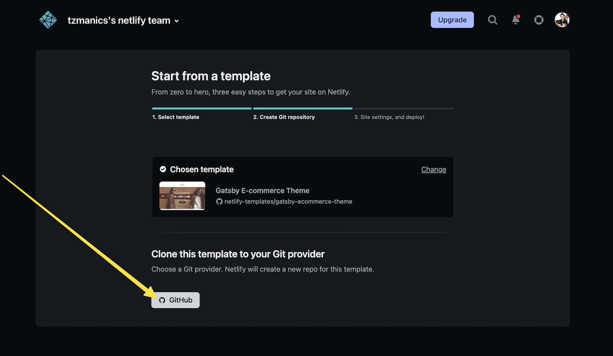This screenshot has width=613, height=356.
Task: Click the Gatsby E-commerce Theme title
Action: pos(262,190)
